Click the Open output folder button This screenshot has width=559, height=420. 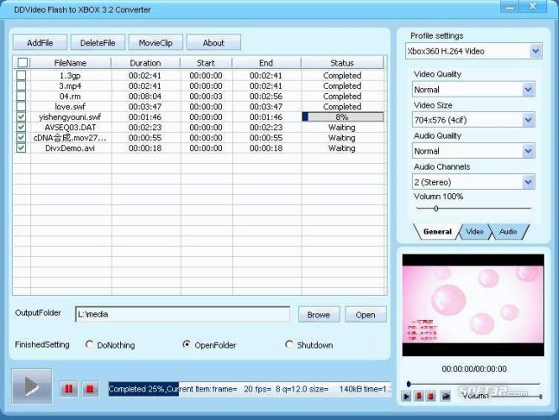click(x=366, y=314)
